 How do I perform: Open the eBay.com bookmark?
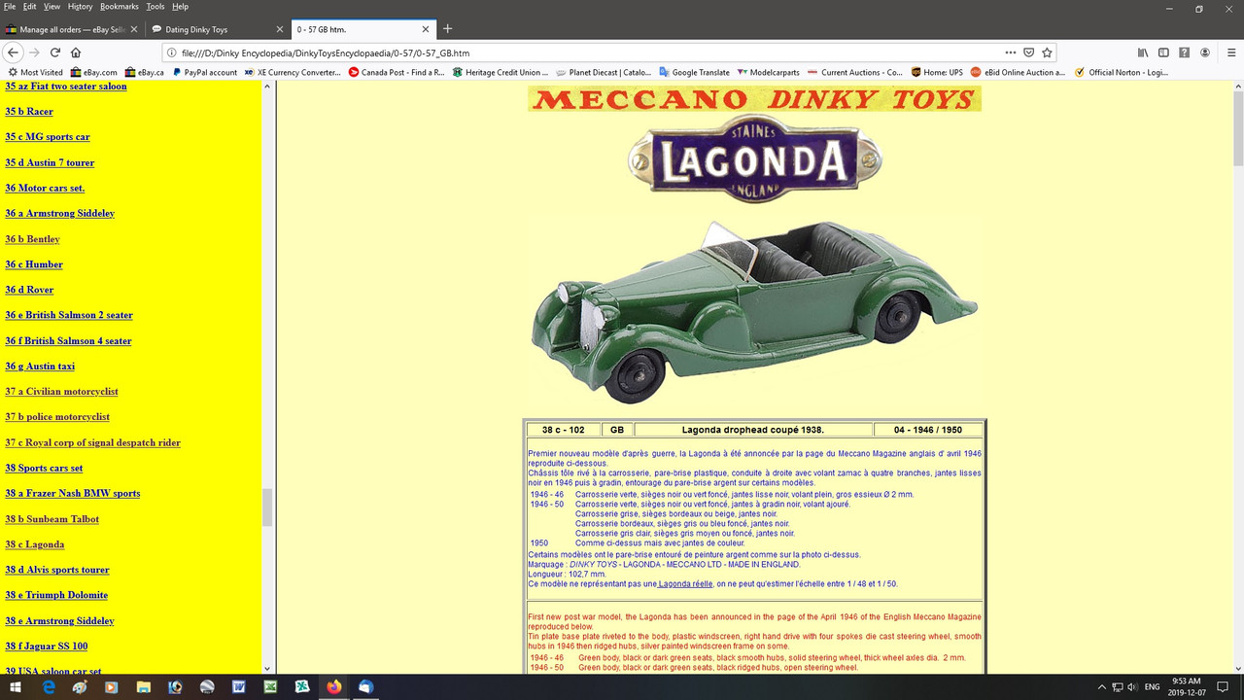tap(92, 72)
